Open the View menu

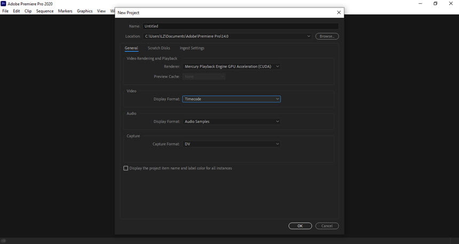tap(101, 11)
